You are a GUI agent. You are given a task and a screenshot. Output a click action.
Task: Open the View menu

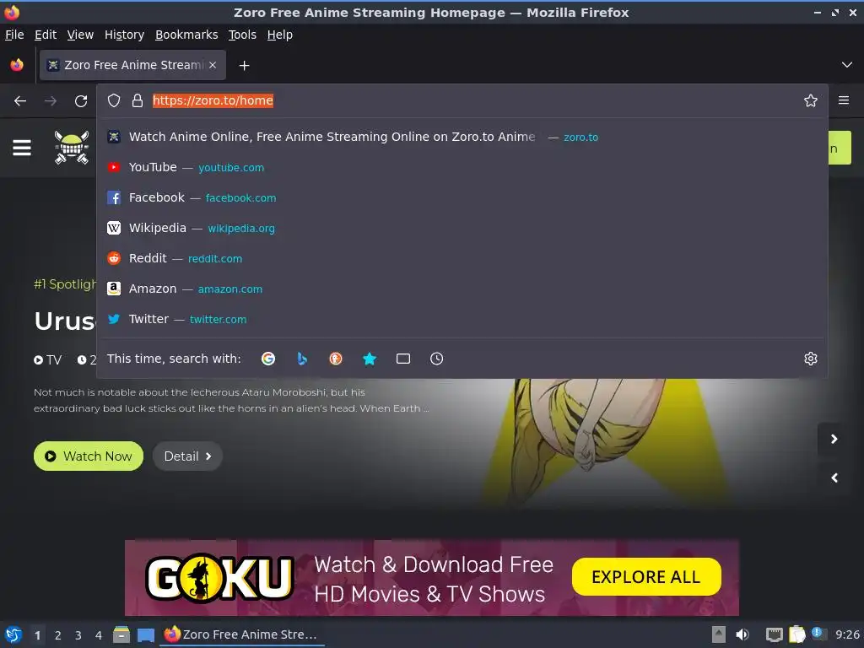(x=80, y=35)
